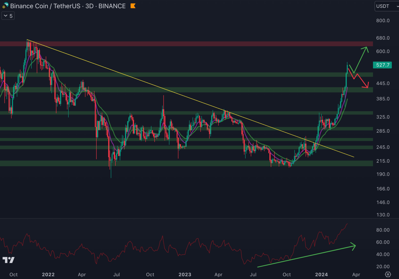Select the green upward projection arrow drawing
The height and width of the screenshot is (279, 399).
point(361,60)
